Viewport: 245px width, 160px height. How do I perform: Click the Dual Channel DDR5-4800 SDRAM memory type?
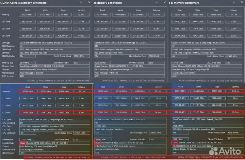[x=130, y=143]
